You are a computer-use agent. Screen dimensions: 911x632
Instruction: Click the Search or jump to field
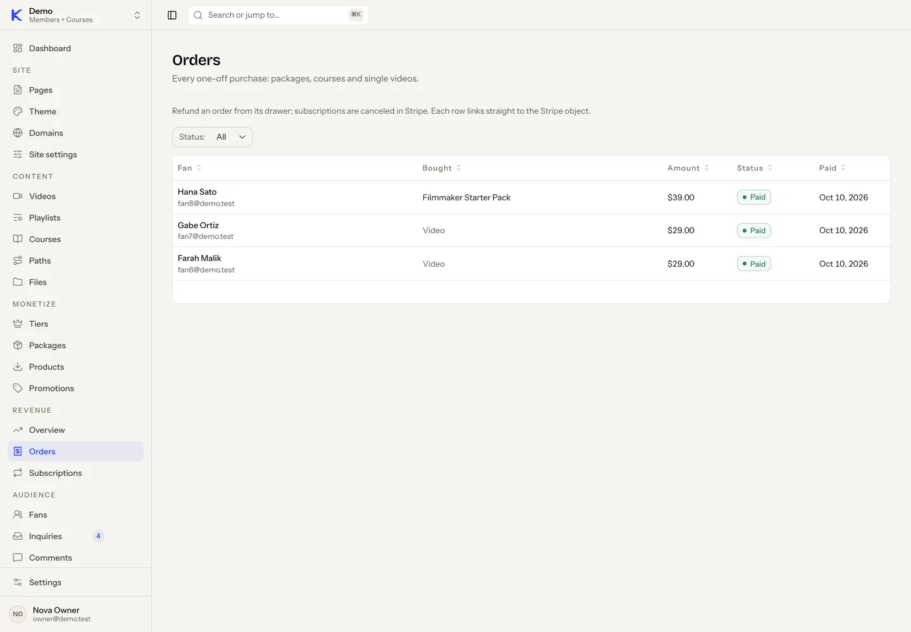pyautogui.click(x=278, y=15)
